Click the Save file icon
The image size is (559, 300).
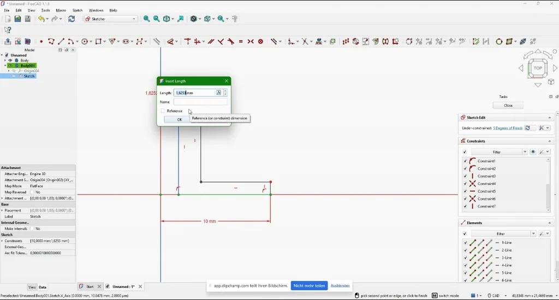[x=27, y=19]
